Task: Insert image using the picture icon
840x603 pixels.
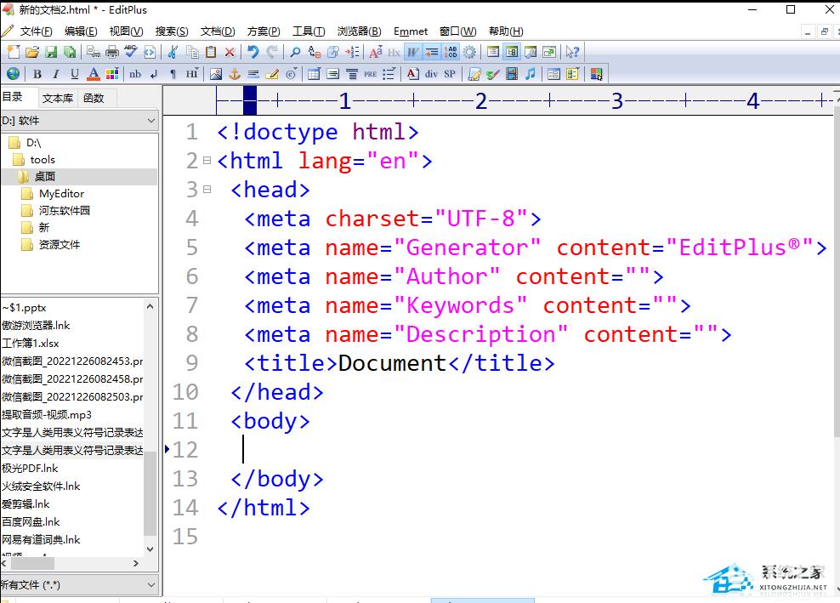Action: 216,74
